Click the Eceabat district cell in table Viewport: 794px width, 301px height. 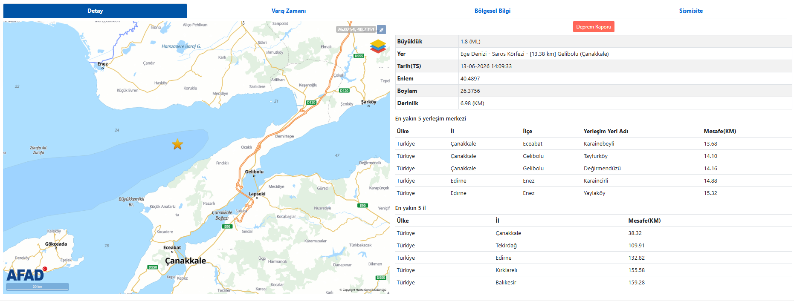point(533,143)
